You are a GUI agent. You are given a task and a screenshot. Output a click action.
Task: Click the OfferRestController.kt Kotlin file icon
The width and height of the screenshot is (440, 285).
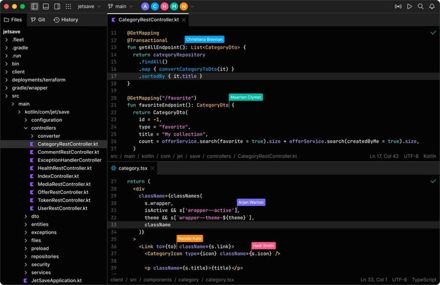pos(32,192)
